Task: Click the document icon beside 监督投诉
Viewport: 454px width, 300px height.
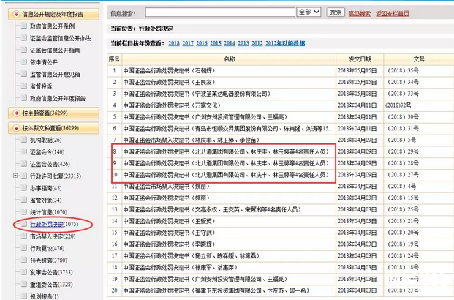Action: [24, 86]
